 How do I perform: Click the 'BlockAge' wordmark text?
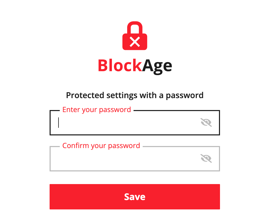pyautogui.click(x=135, y=65)
